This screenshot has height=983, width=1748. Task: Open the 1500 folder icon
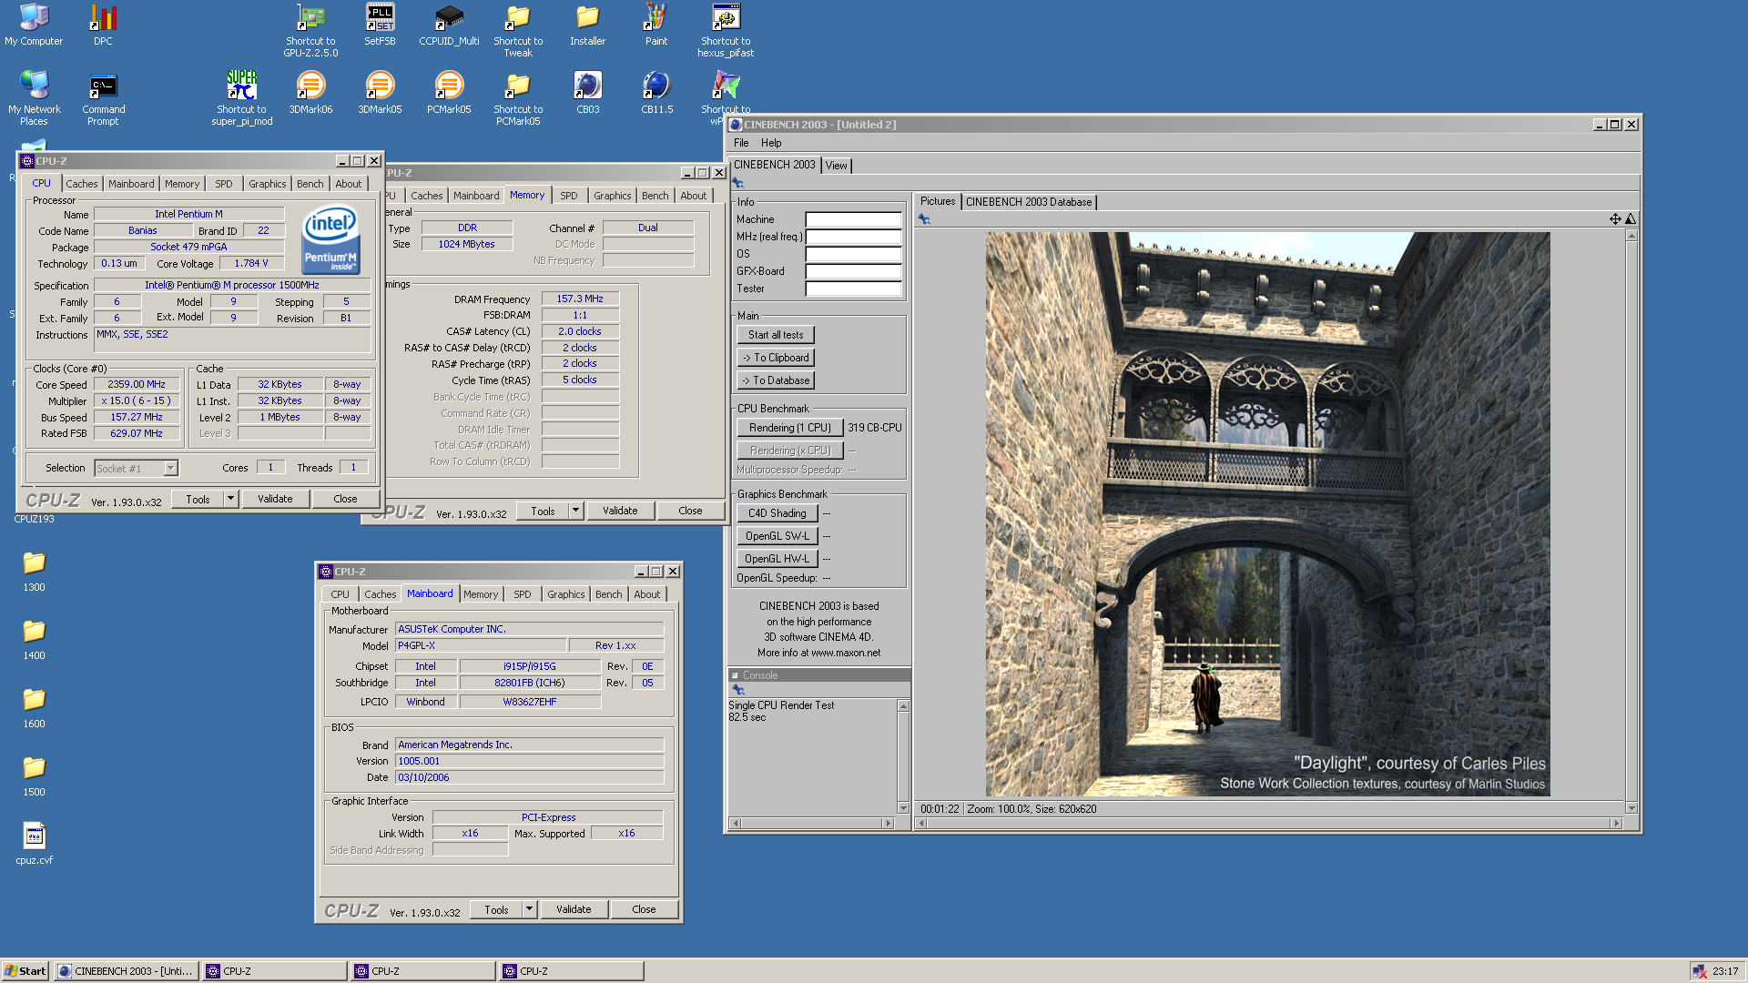[x=34, y=775]
